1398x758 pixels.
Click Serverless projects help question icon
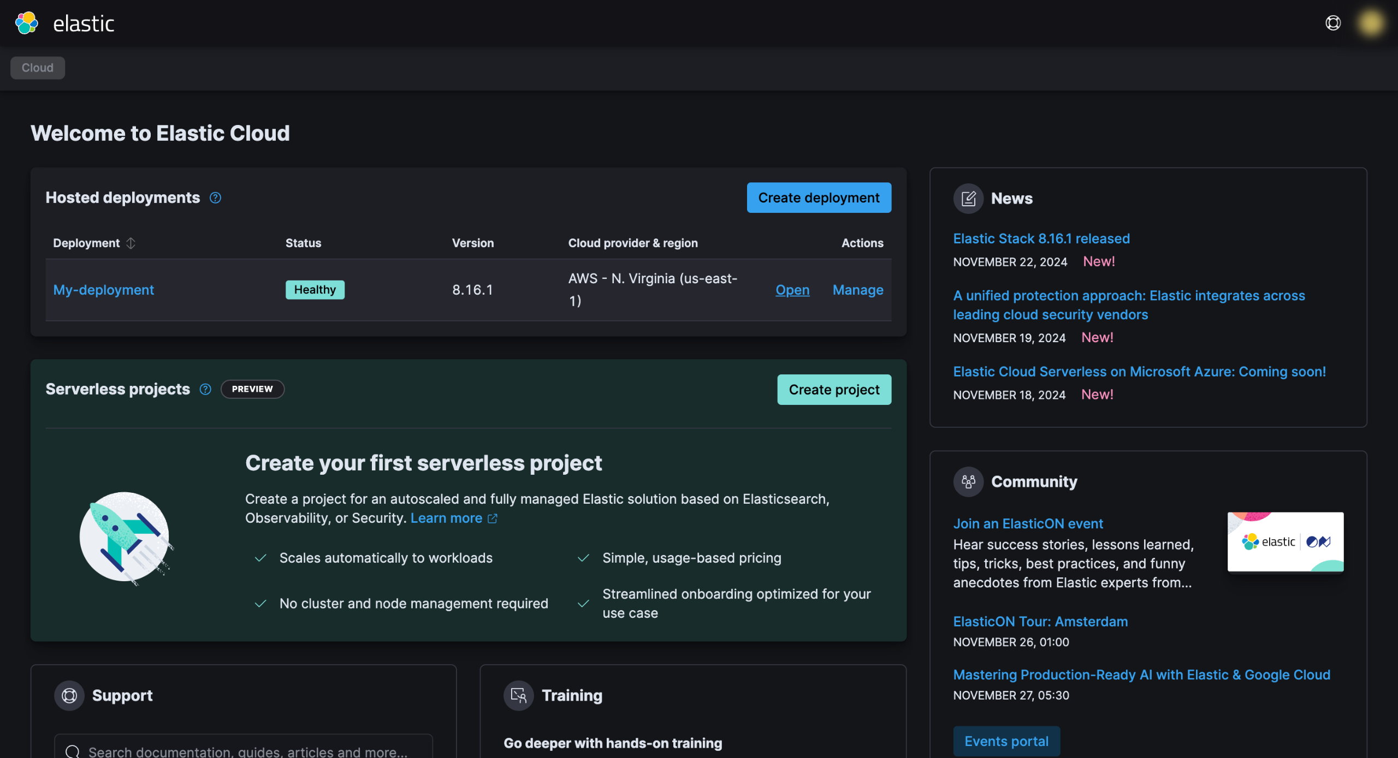(x=205, y=389)
